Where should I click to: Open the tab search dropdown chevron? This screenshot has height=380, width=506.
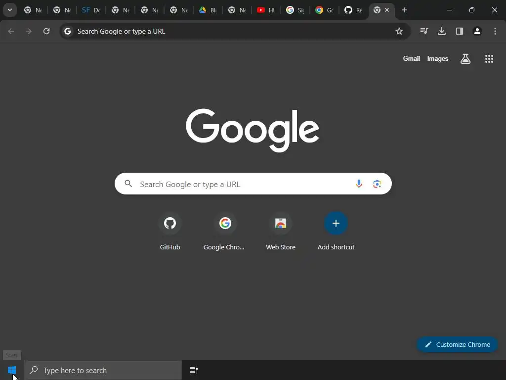10,10
